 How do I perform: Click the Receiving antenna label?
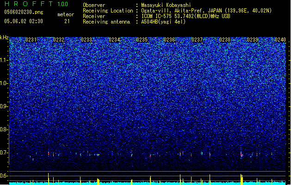(x=106, y=22)
